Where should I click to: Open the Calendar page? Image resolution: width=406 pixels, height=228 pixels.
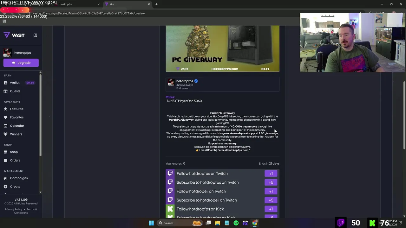point(17,126)
